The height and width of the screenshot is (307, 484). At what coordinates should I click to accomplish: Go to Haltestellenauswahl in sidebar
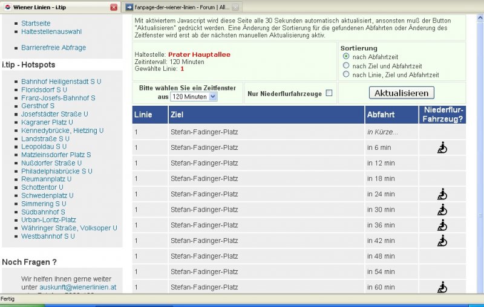pyautogui.click(x=51, y=31)
